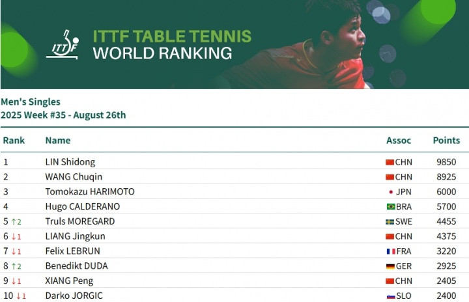Sort by the Name column header
Viewport: 469px width, 302px height.
(x=57, y=141)
